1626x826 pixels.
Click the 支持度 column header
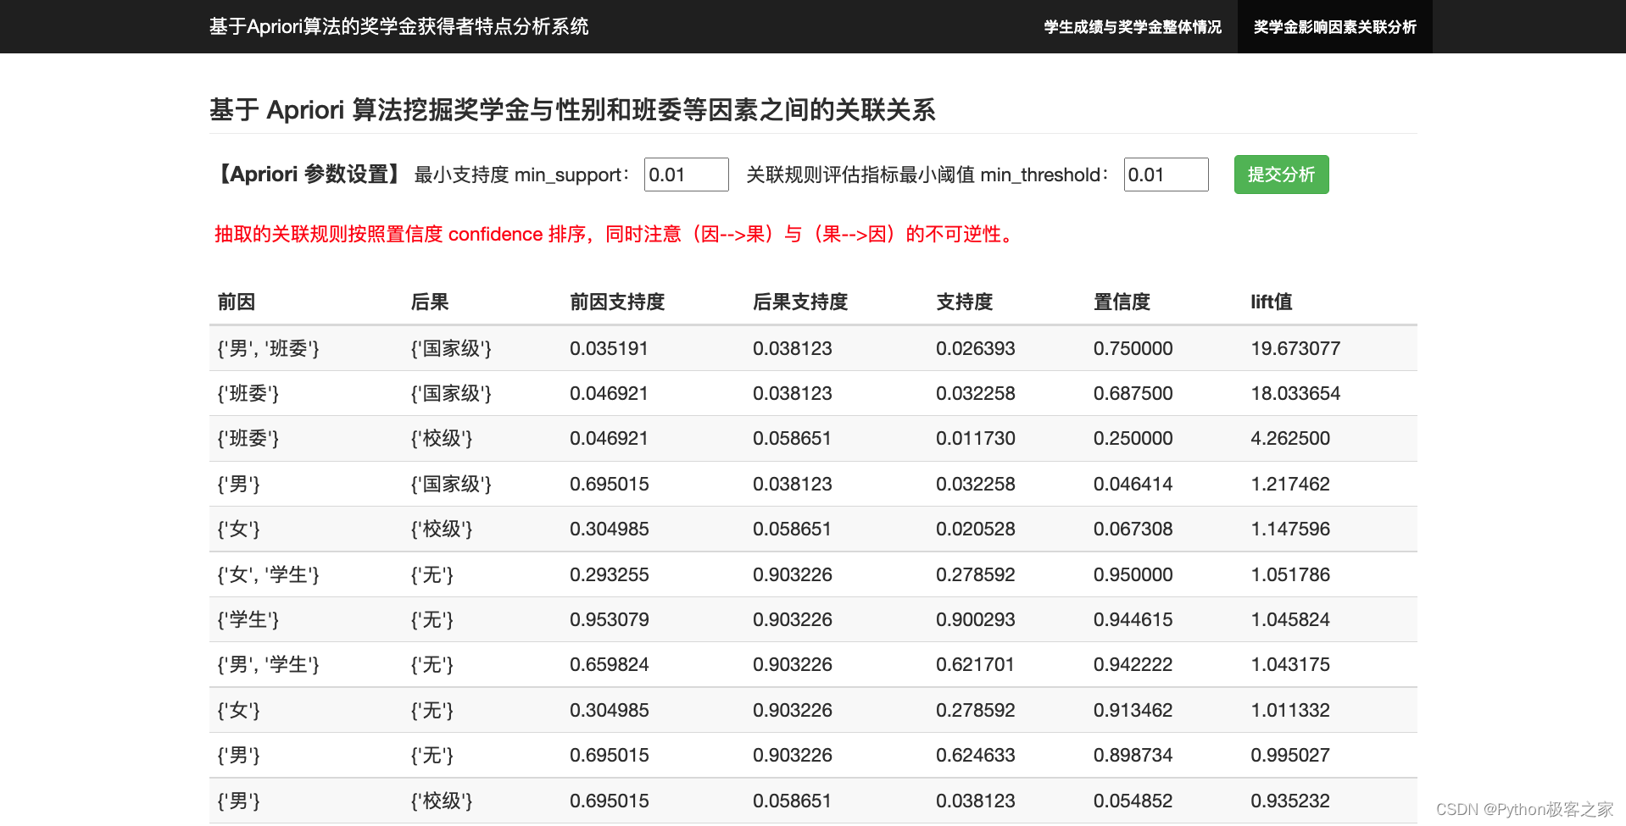(x=964, y=302)
